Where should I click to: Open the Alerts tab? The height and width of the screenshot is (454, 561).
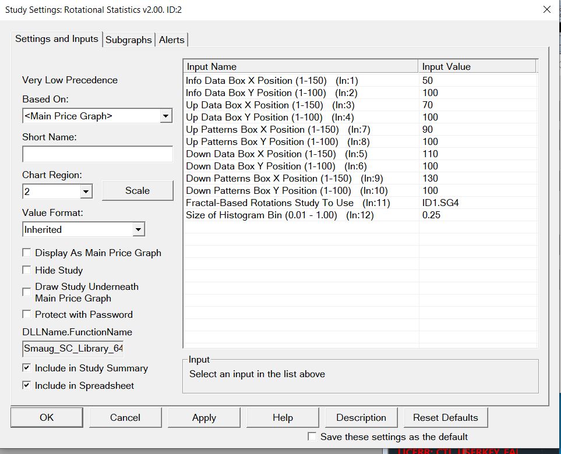coord(171,40)
